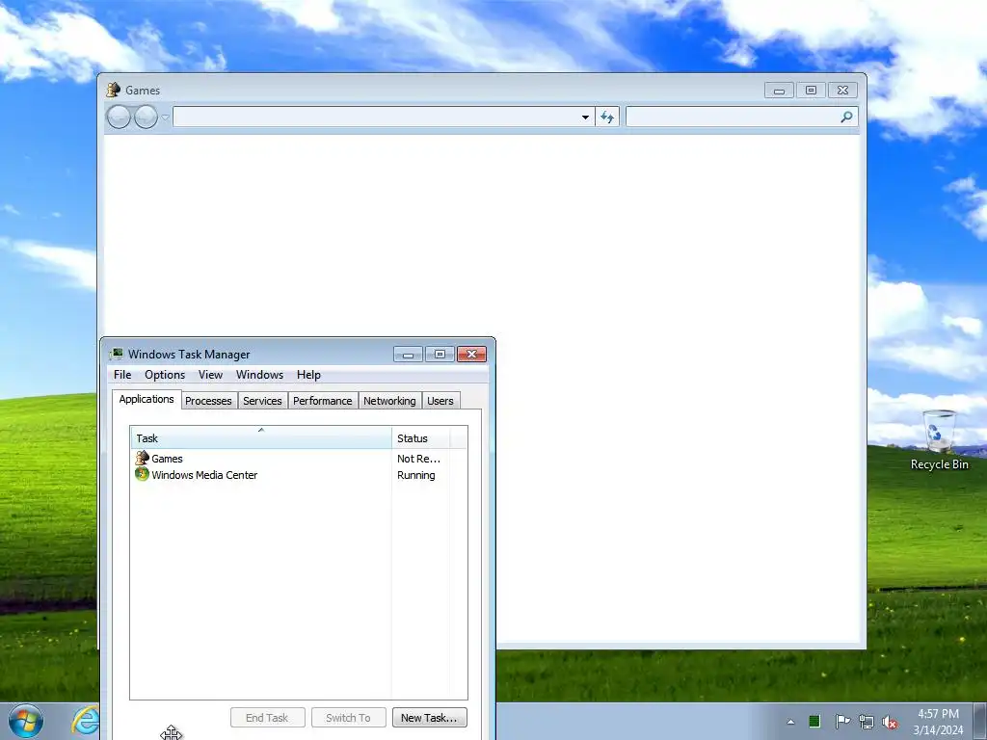987x740 pixels.
Task: Sort by the Task column header
Action: (260, 438)
